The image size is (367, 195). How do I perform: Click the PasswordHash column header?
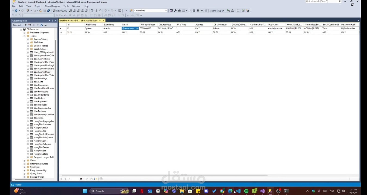349,25
